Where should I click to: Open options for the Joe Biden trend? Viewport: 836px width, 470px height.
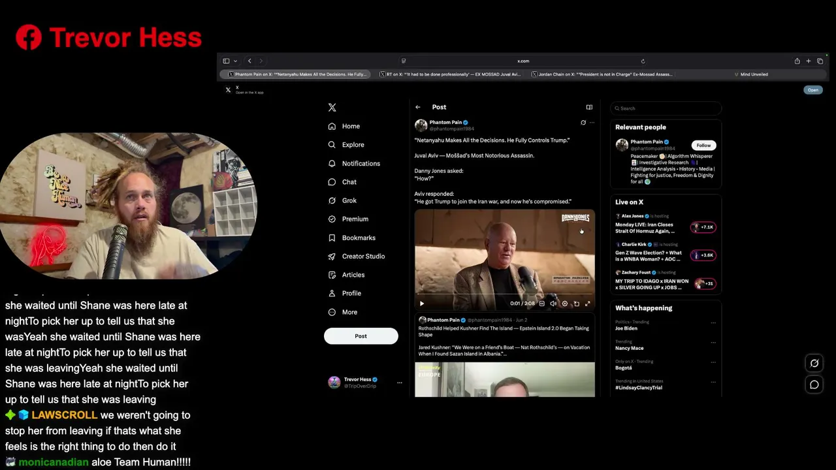point(713,322)
